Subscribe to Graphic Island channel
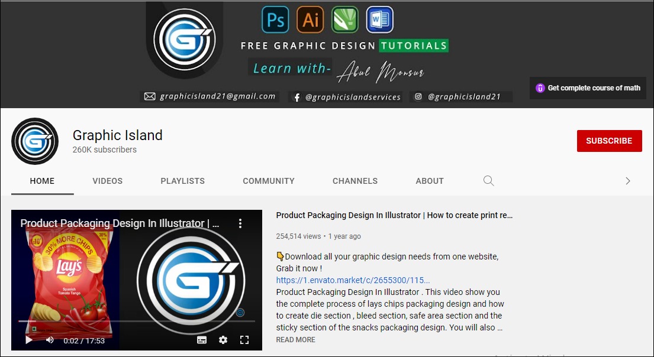Image resolution: width=654 pixels, height=357 pixels. [x=610, y=141]
